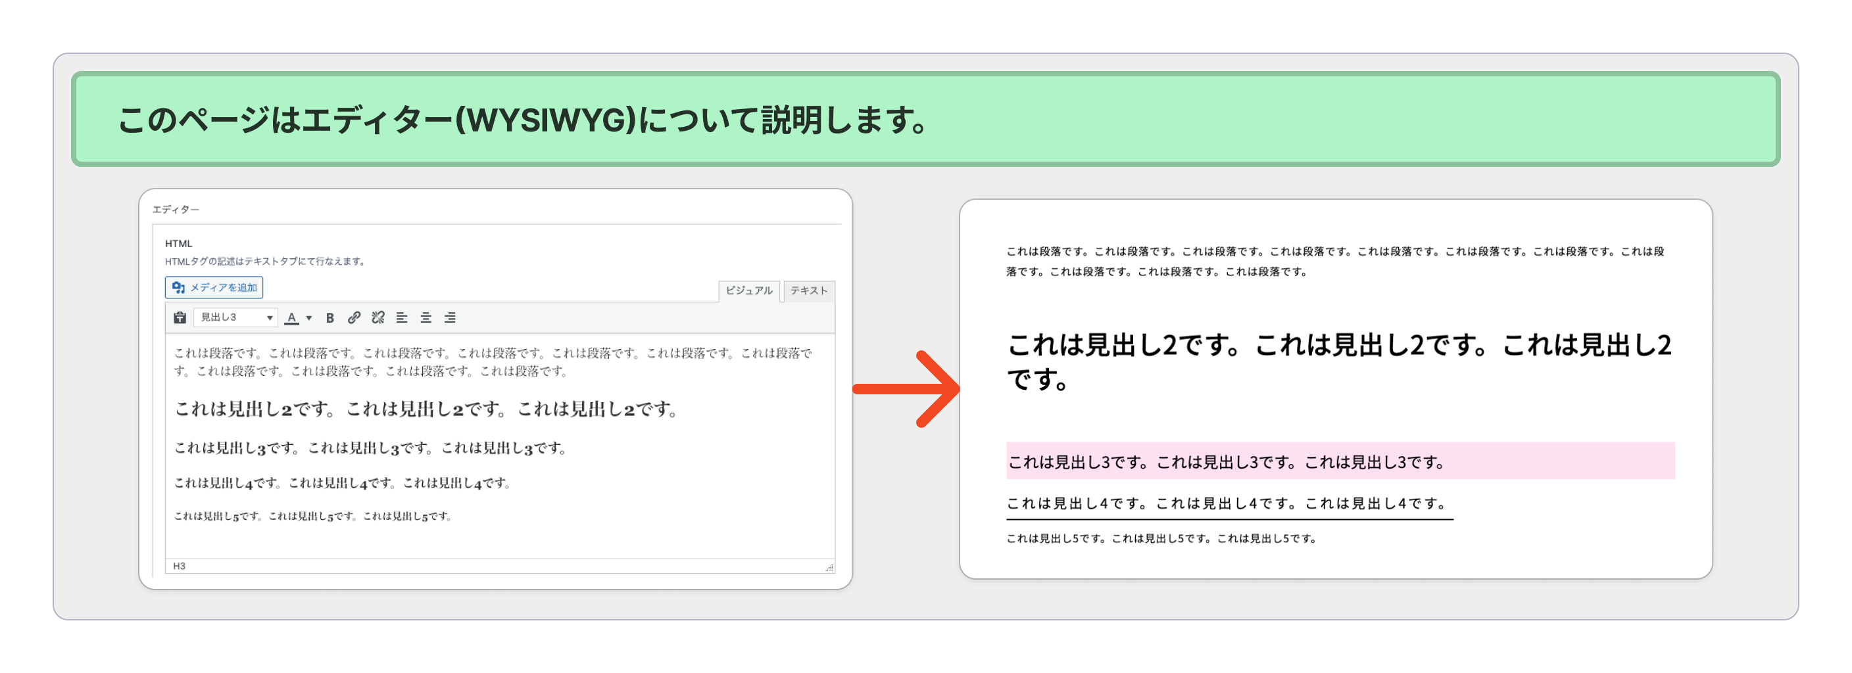
Task: Switch to the ビジュアル tab
Action: click(748, 291)
